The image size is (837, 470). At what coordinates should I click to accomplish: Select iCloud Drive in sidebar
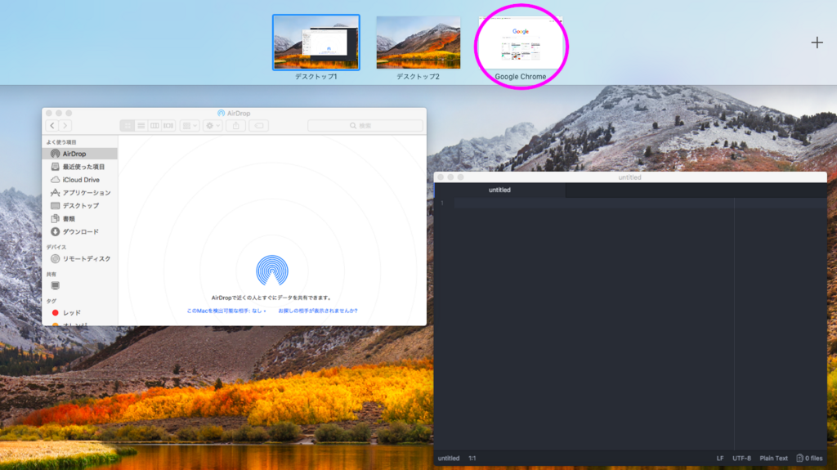point(79,180)
